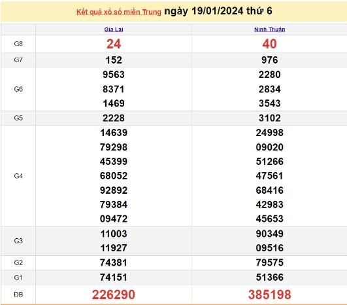Select Gia Lai number 14639
This screenshot has width=347, height=305.
click(x=114, y=133)
